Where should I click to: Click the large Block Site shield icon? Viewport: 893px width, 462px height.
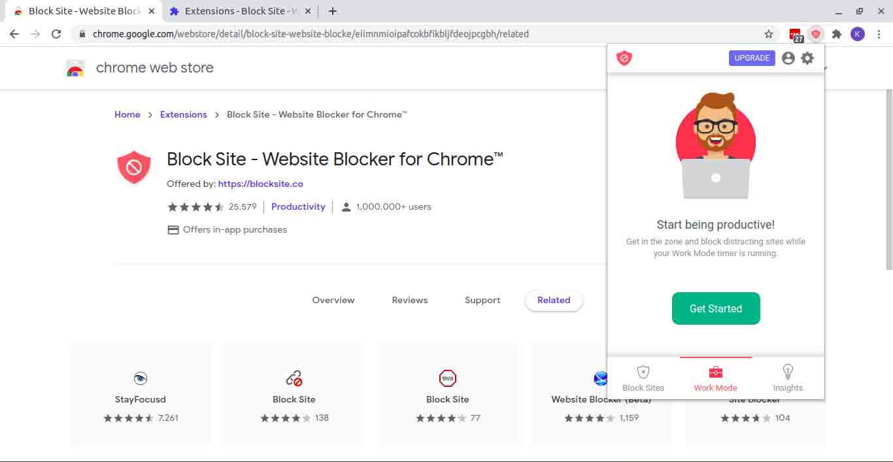(x=134, y=167)
